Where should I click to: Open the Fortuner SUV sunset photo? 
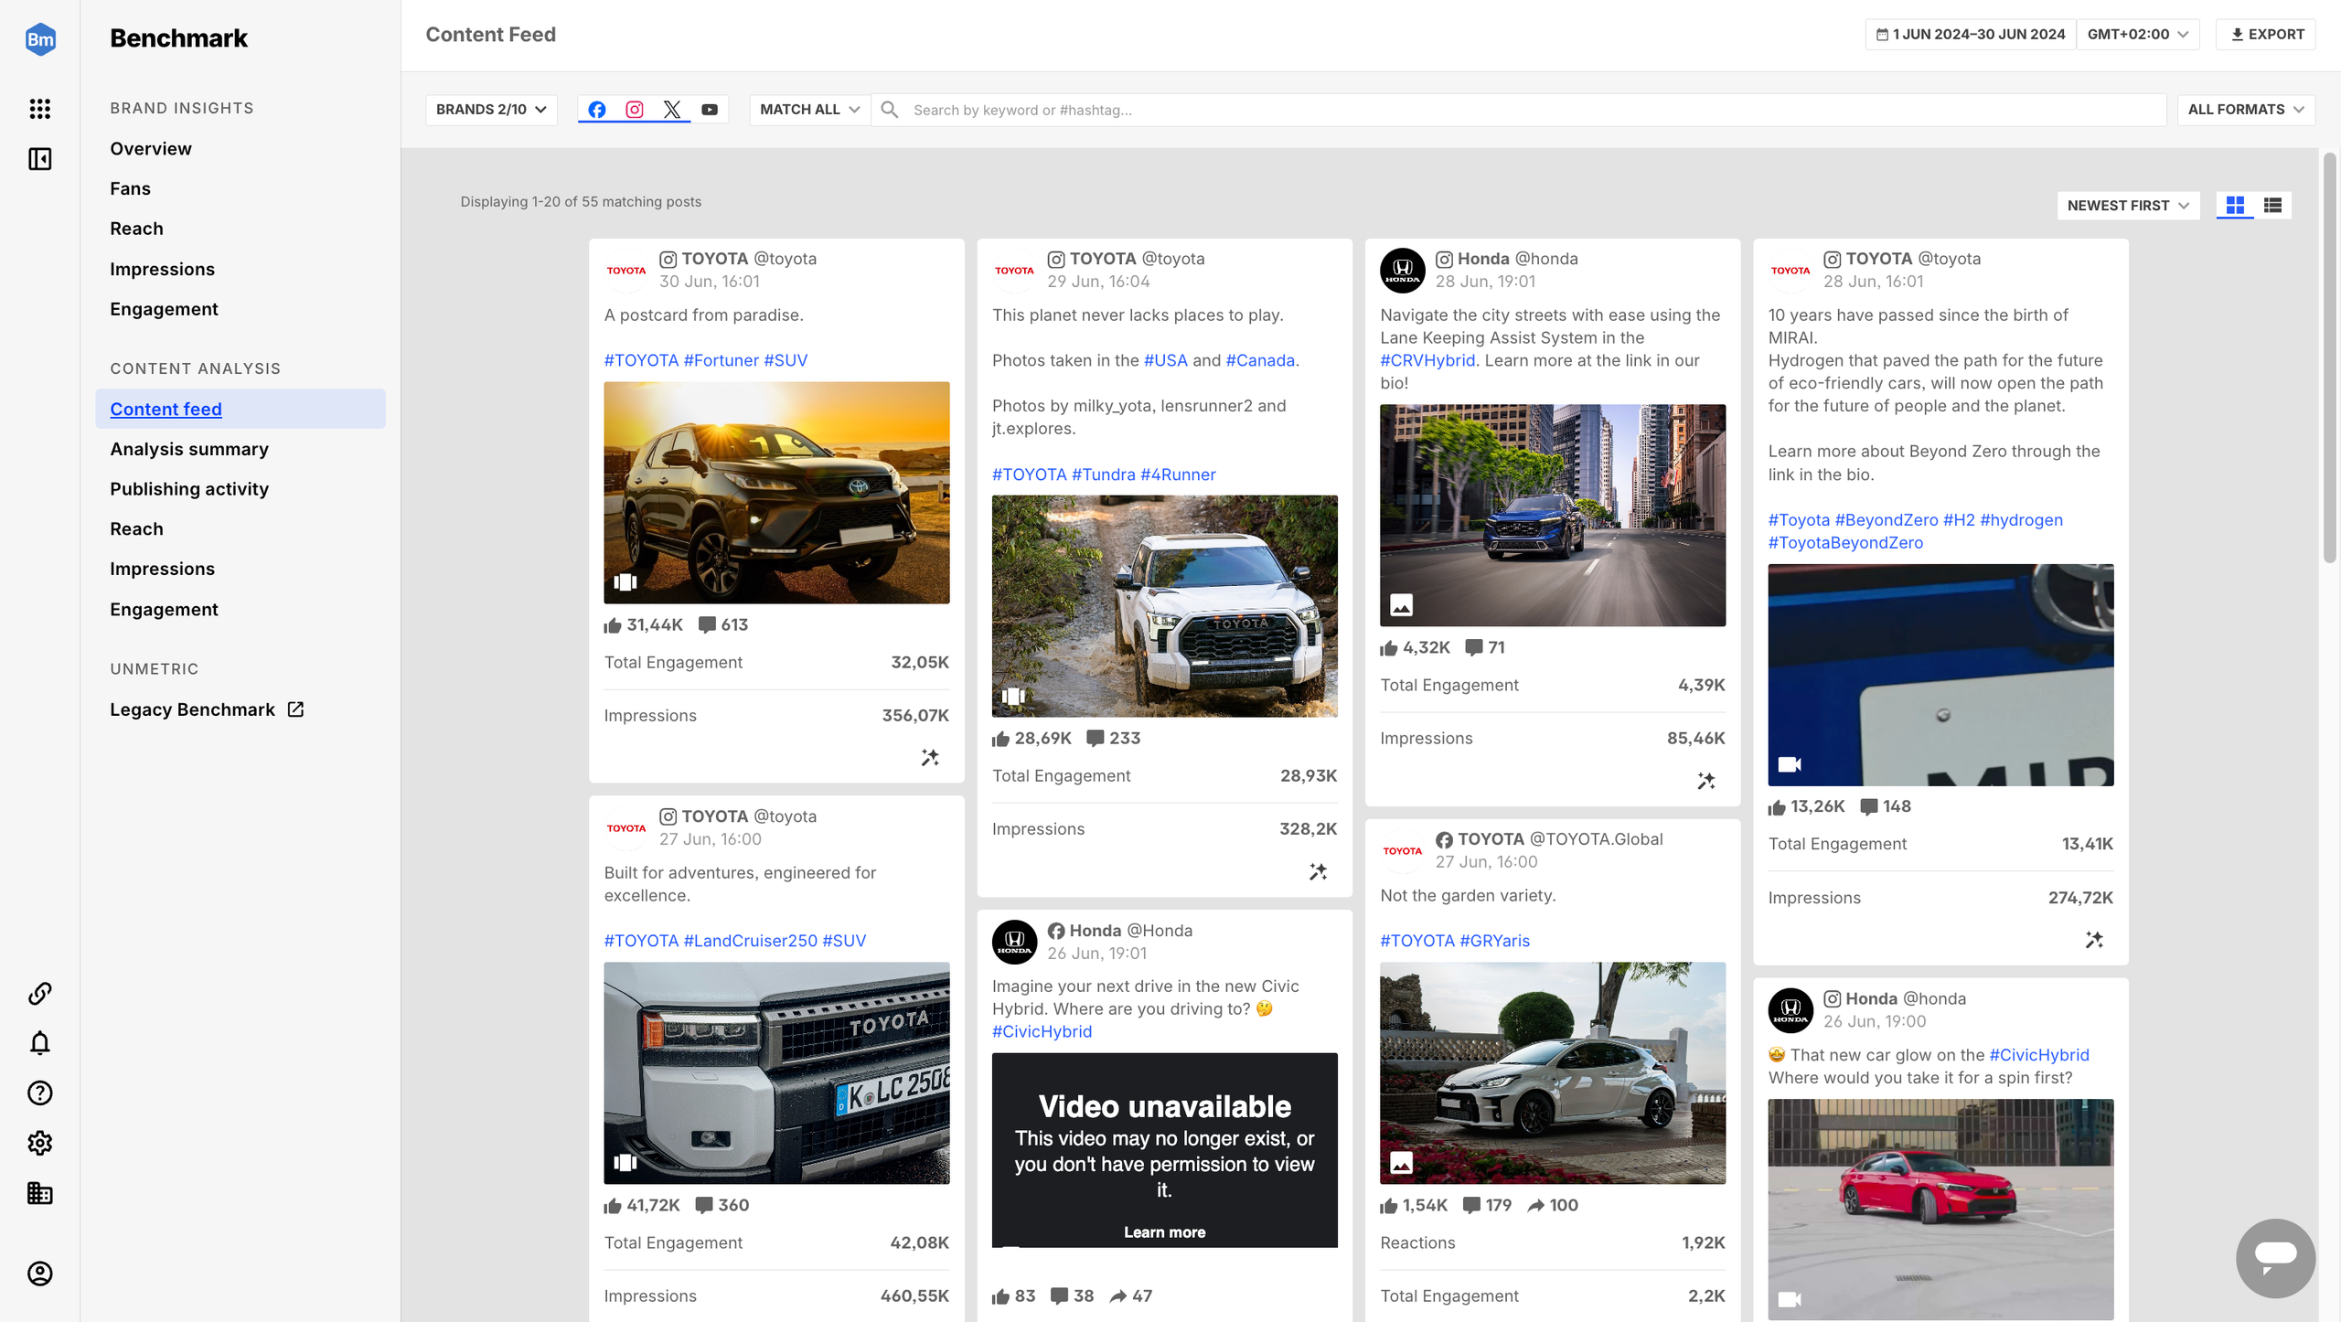(x=776, y=493)
